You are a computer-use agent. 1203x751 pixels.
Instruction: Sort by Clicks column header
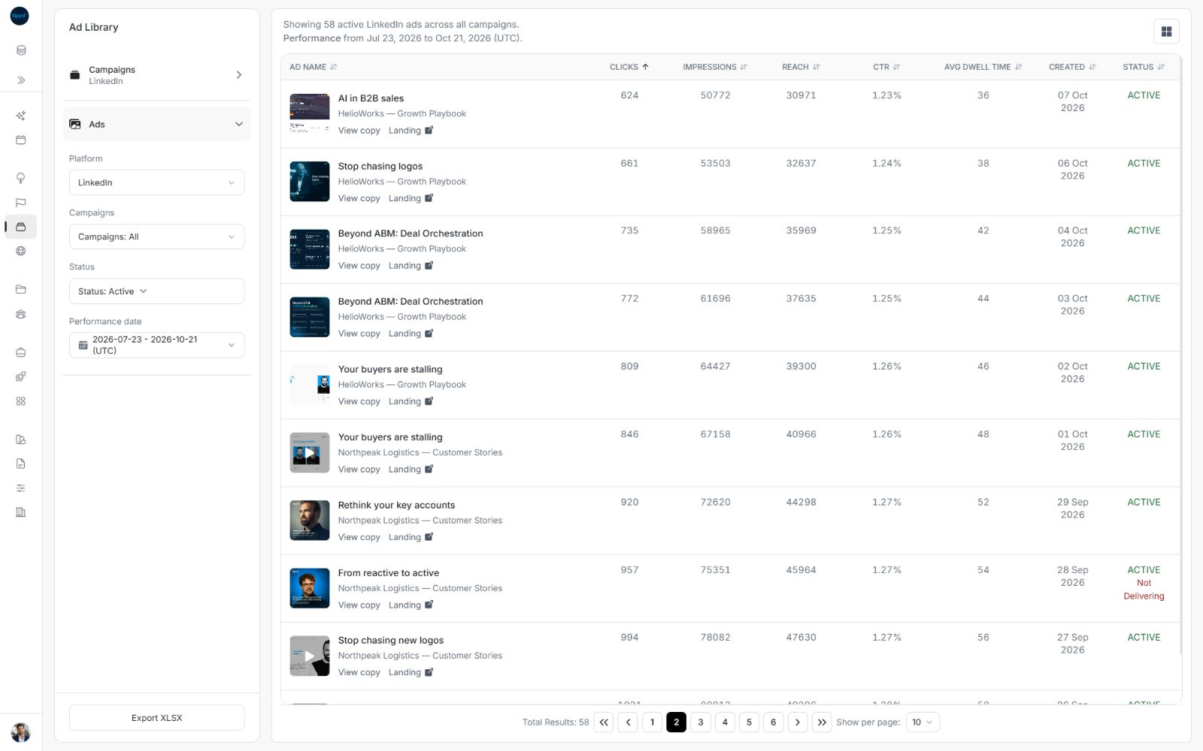pyautogui.click(x=629, y=67)
